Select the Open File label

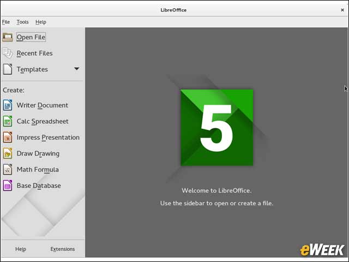pyautogui.click(x=31, y=37)
